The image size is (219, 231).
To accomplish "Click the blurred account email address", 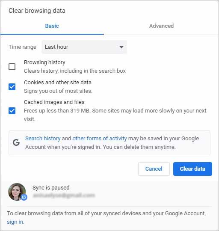I will click(64, 195).
